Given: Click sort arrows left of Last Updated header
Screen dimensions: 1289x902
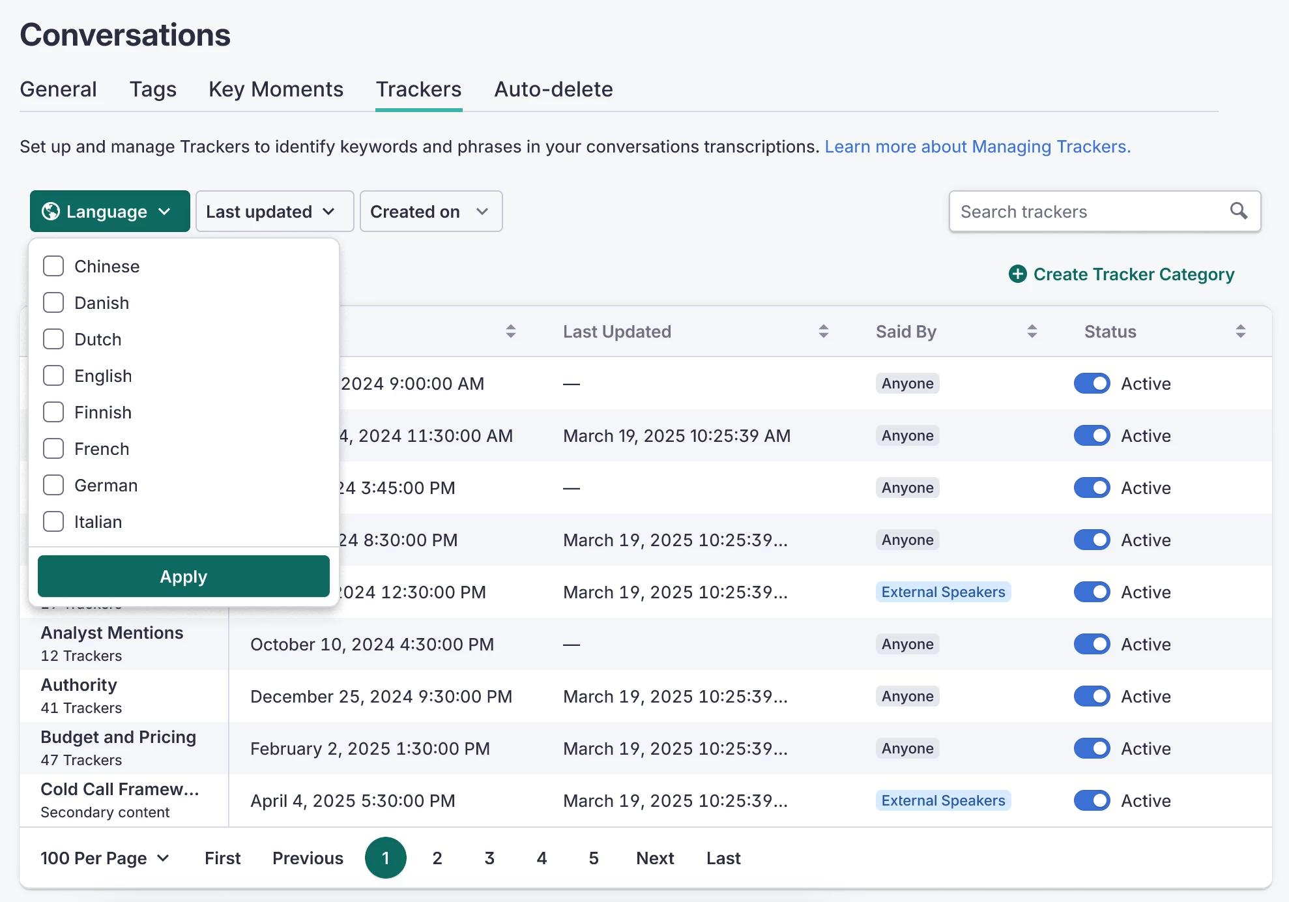Looking at the screenshot, I should 510,332.
